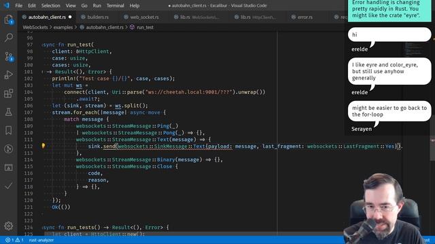Click the 'hi' chat message bubble
Viewport: 435px width, 244px height.
coord(389,35)
